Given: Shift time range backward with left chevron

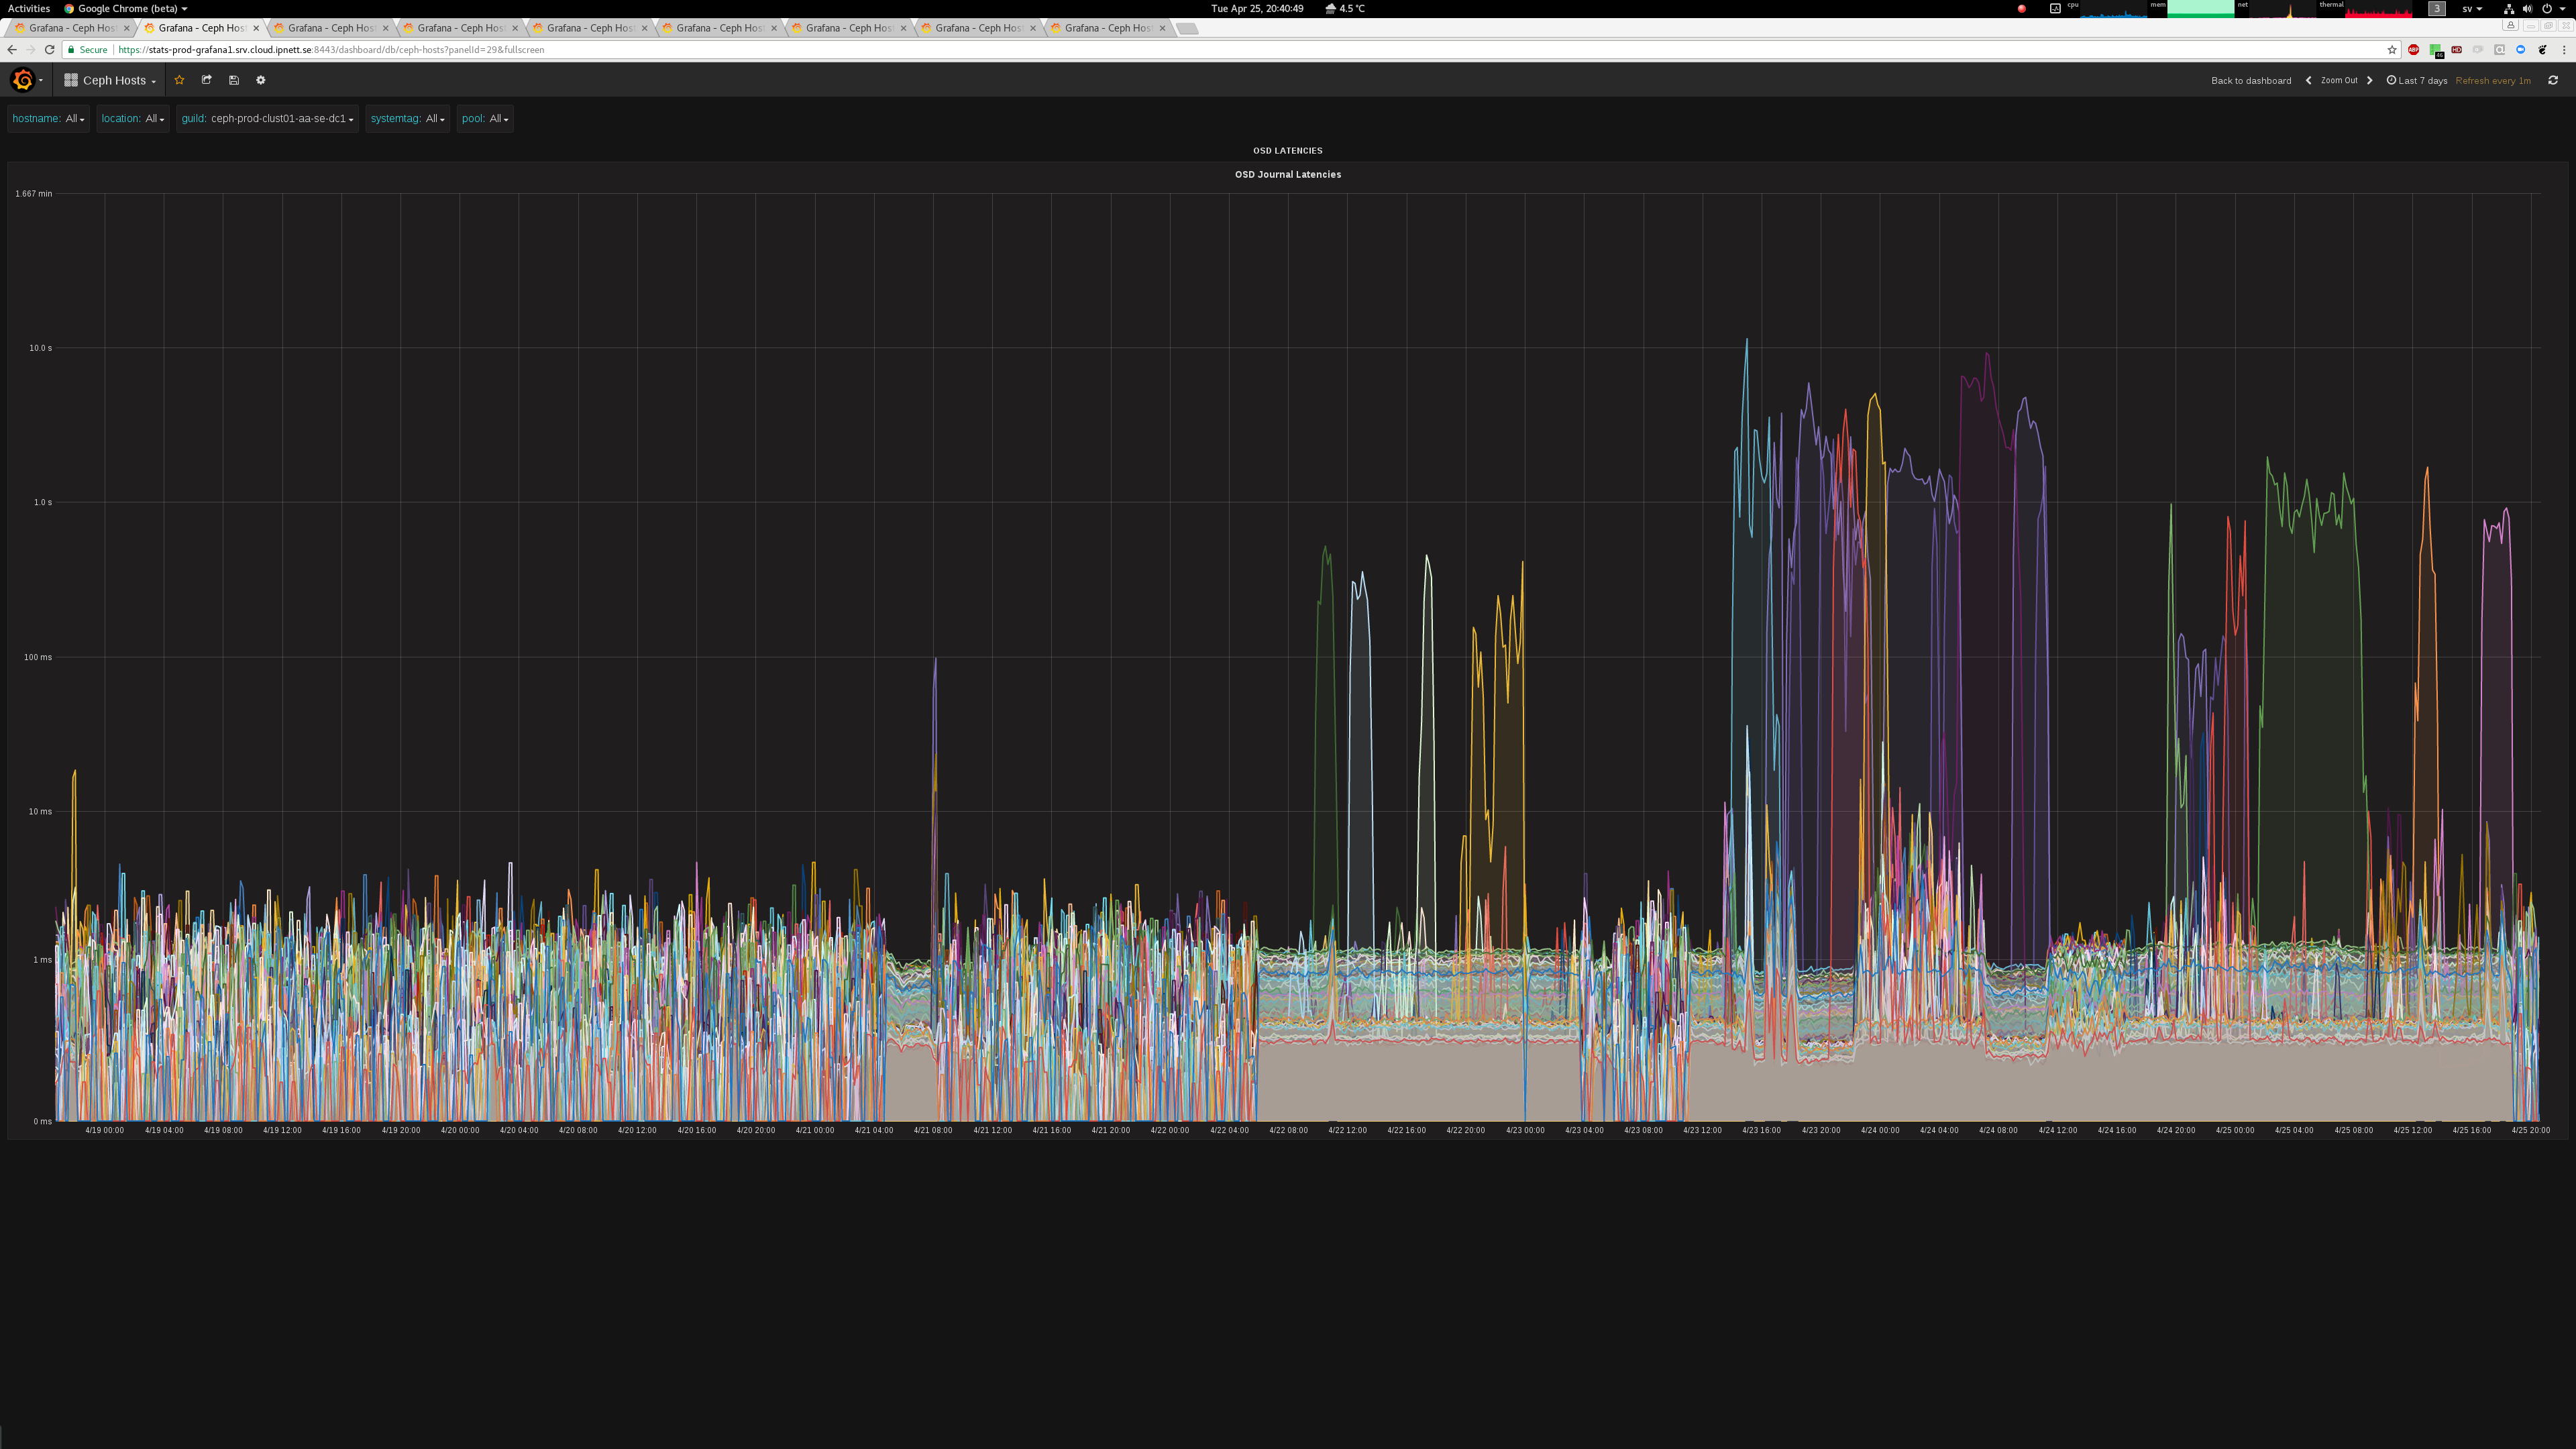Looking at the screenshot, I should [2308, 80].
